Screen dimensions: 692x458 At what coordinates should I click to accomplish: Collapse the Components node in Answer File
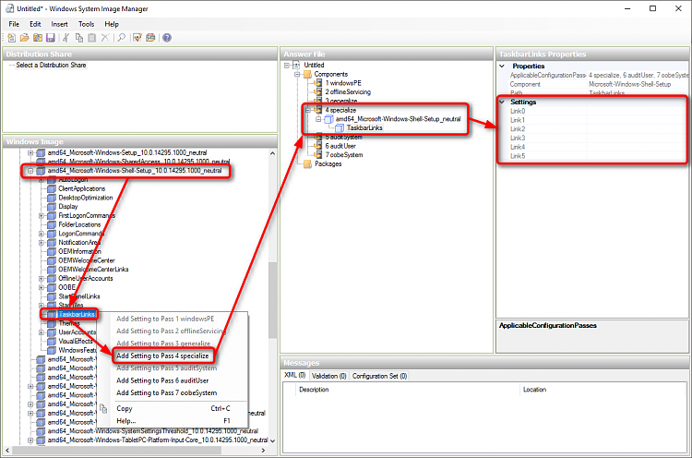tap(297, 74)
